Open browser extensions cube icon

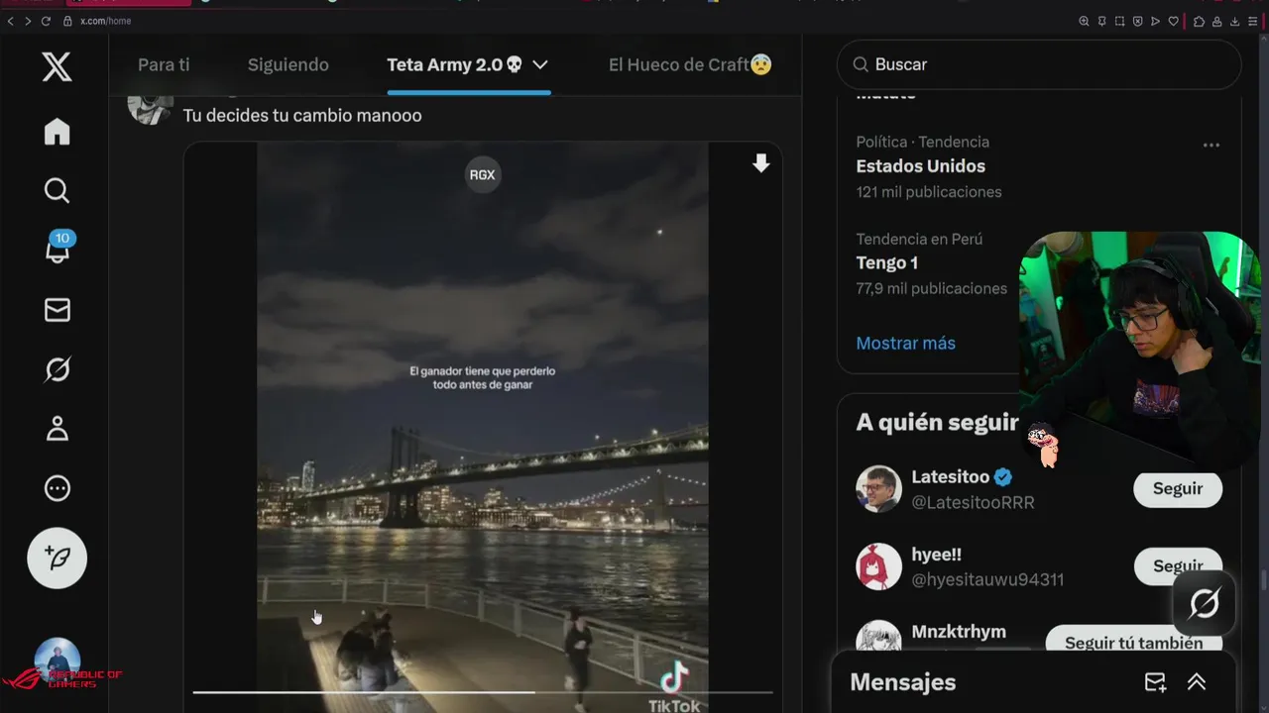[1199, 21]
